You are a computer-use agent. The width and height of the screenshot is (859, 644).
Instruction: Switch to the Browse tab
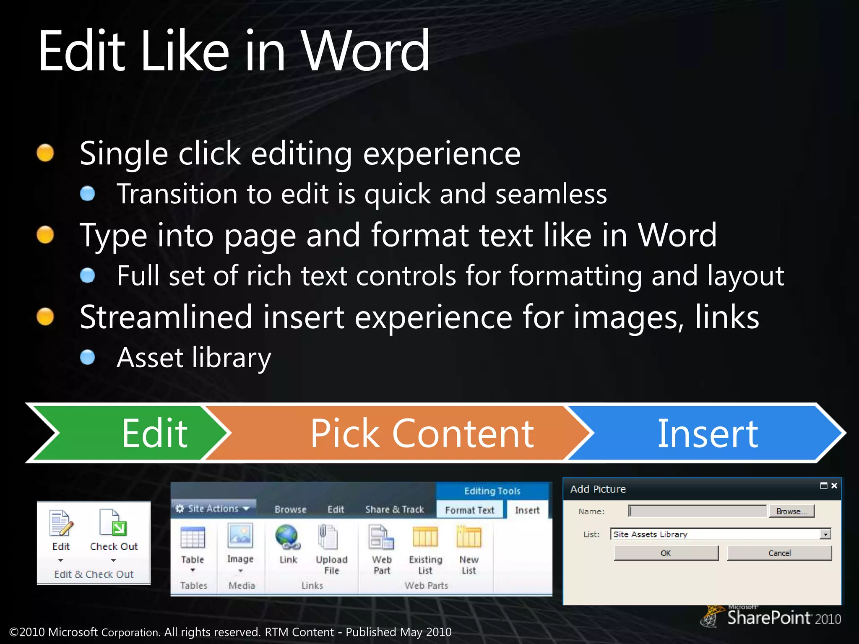pos(290,509)
